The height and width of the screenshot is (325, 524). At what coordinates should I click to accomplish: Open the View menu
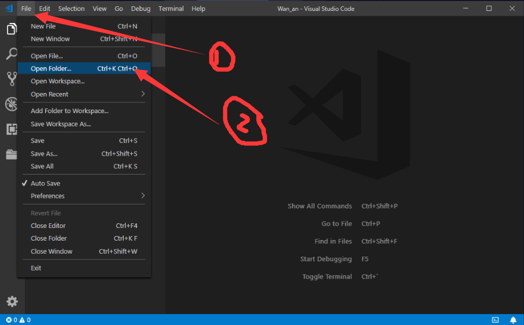tap(99, 9)
